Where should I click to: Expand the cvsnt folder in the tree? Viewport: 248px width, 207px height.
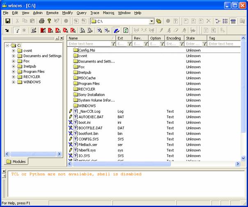click(x=14, y=51)
